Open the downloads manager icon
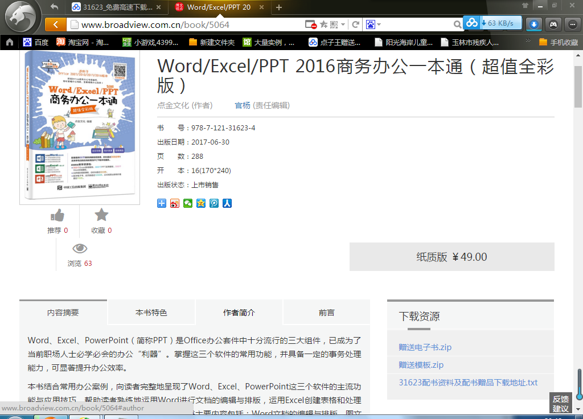 [x=533, y=24]
